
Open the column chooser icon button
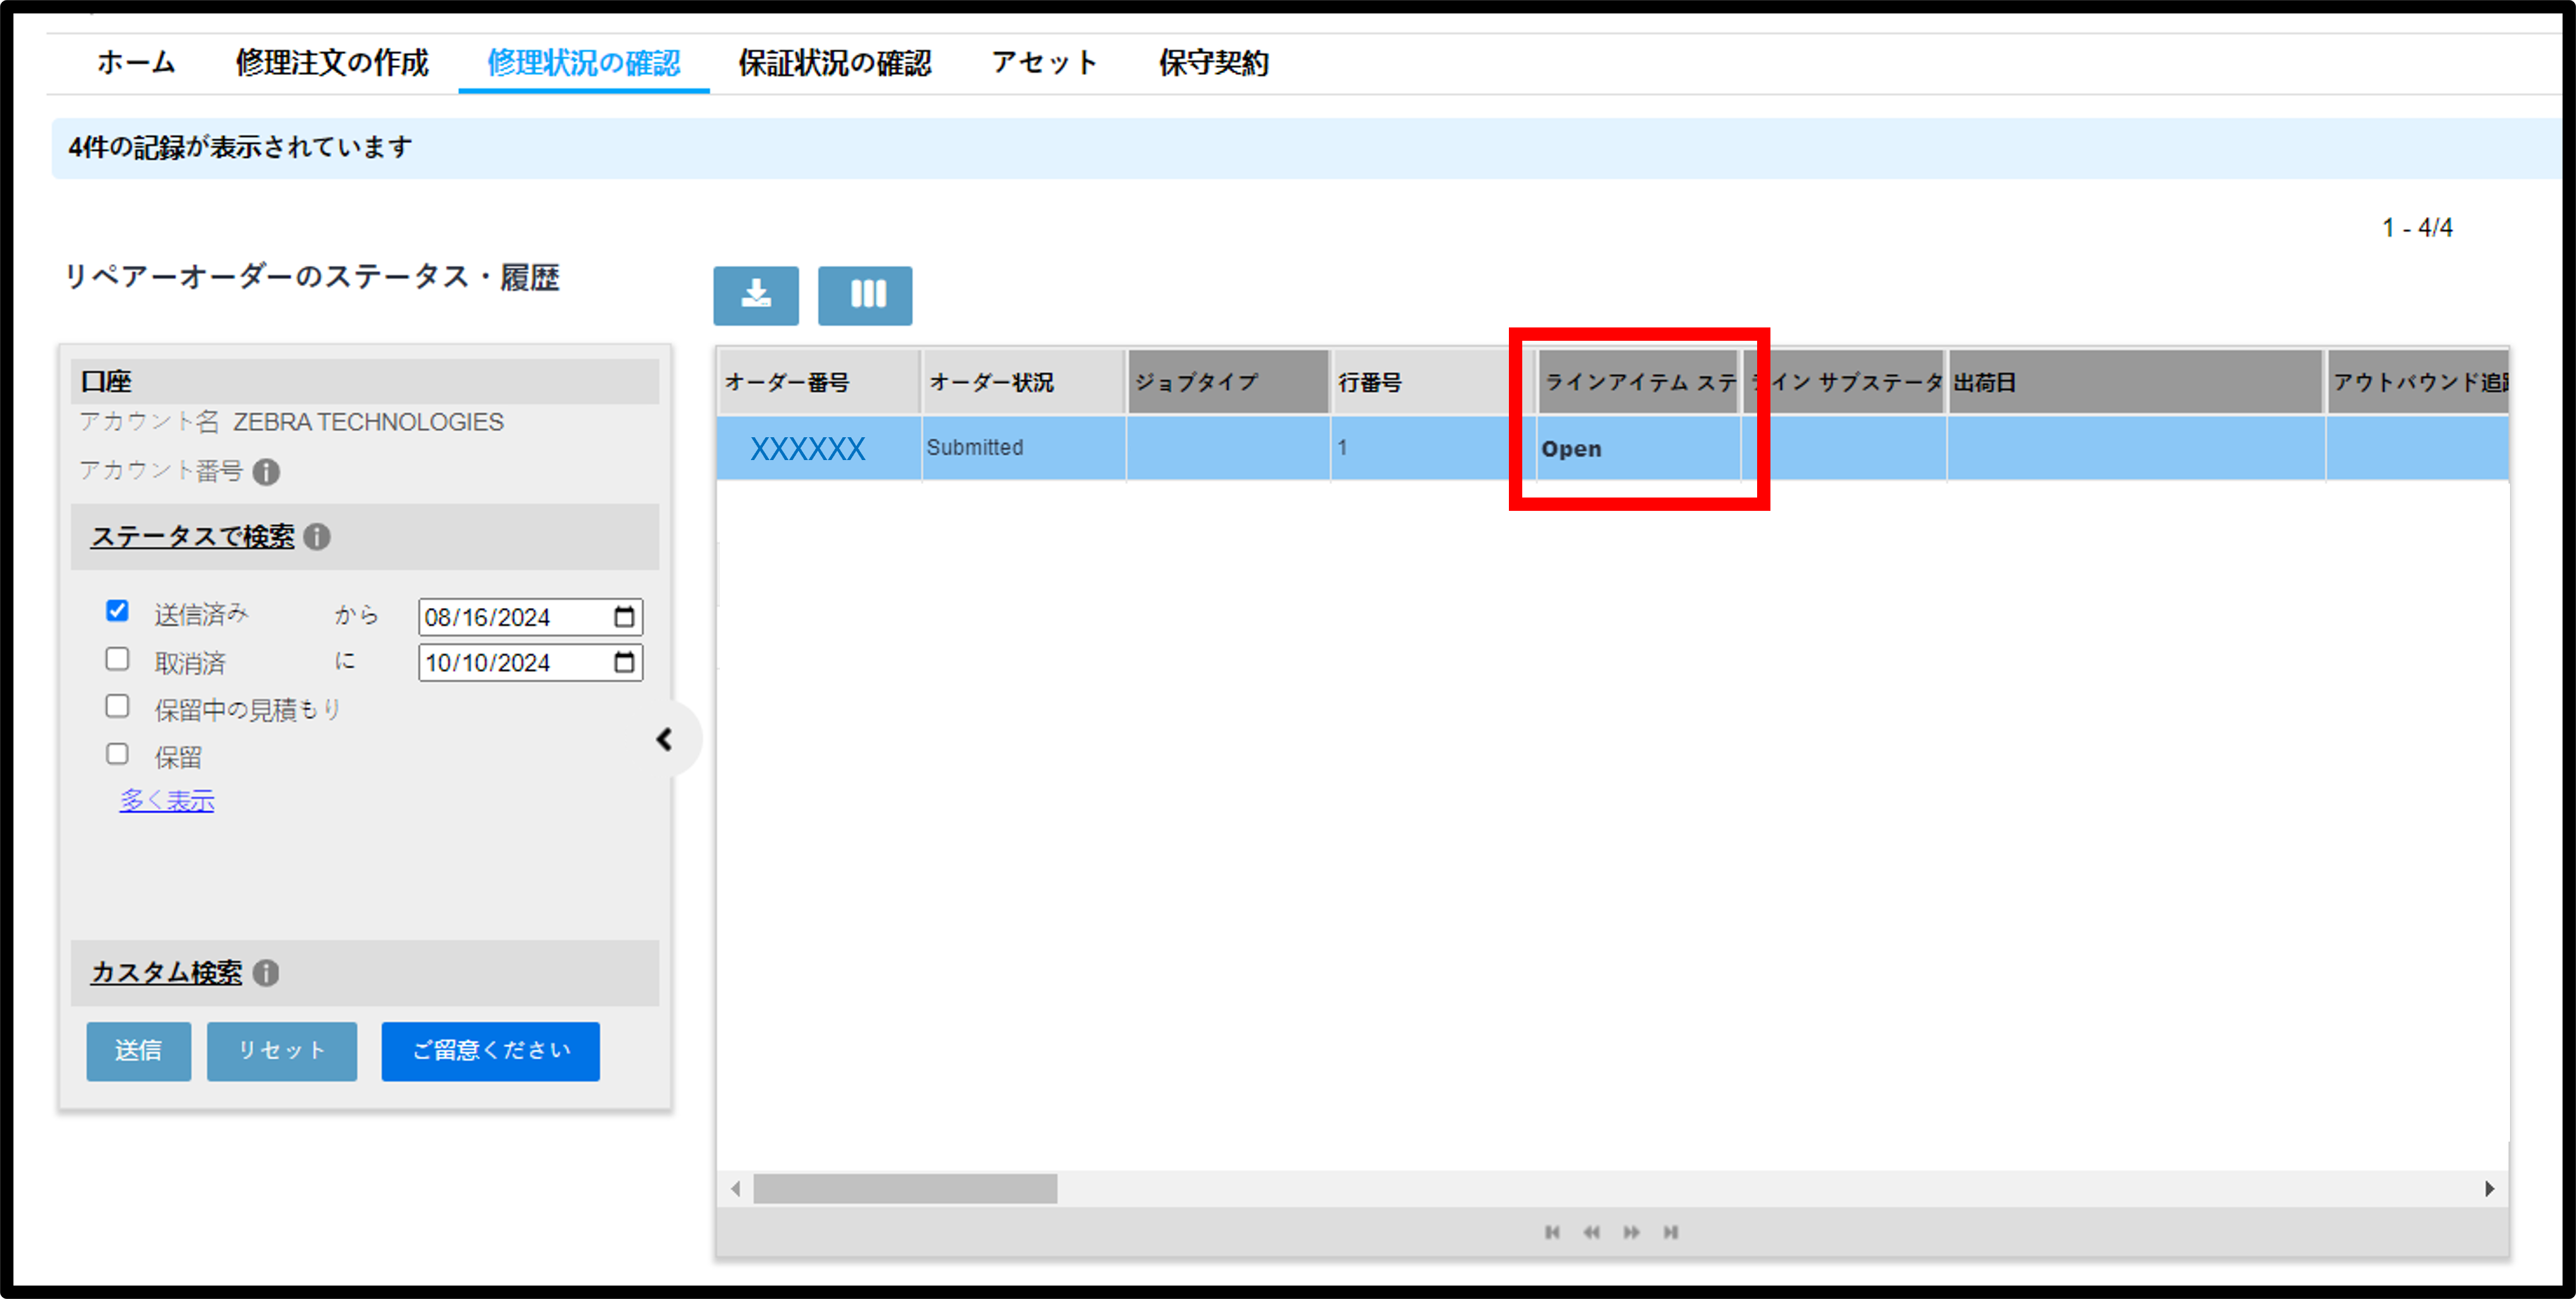[865, 295]
